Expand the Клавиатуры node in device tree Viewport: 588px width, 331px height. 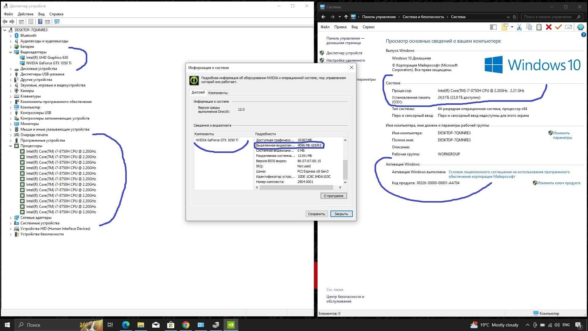[x=10, y=96]
